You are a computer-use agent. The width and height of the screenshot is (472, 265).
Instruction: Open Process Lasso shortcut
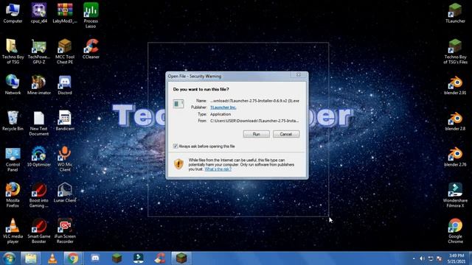pos(91,15)
